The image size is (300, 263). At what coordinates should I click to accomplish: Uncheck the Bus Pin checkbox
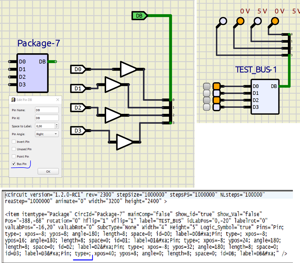pos(14,164)
